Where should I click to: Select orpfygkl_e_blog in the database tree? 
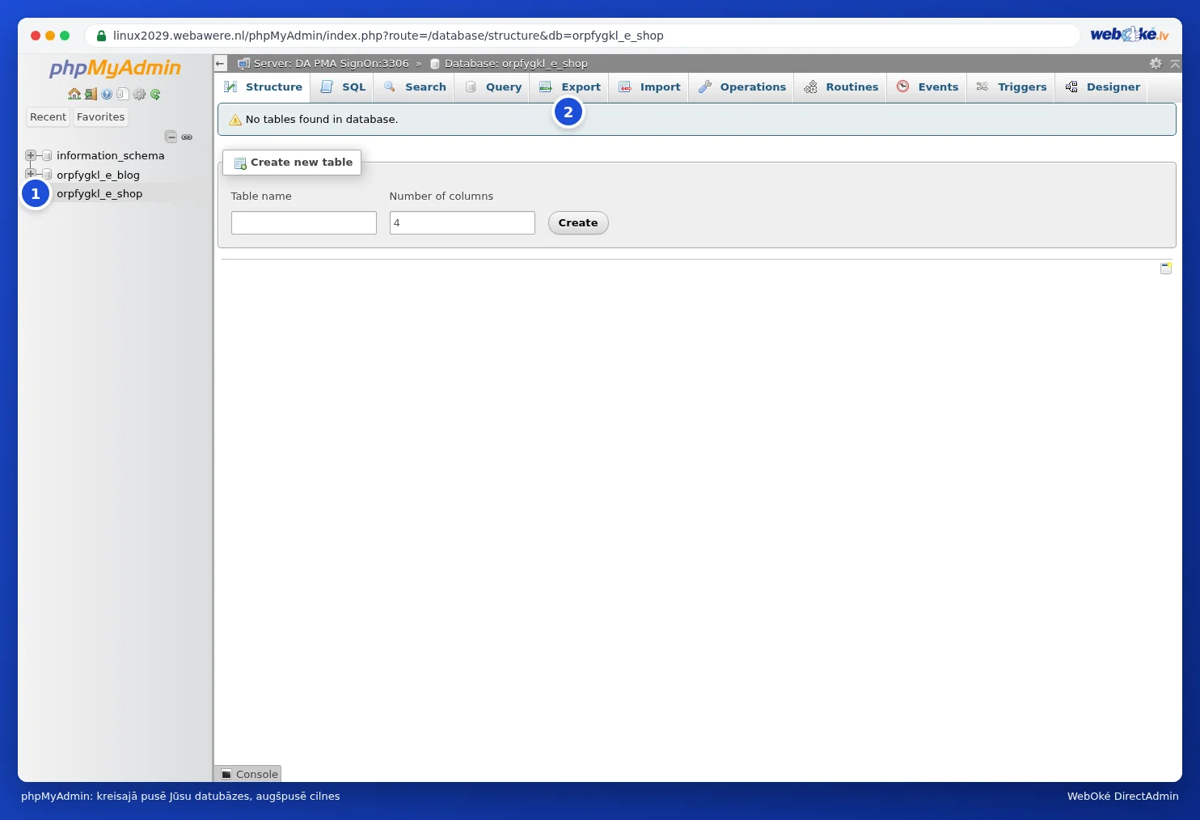(98, 175)
